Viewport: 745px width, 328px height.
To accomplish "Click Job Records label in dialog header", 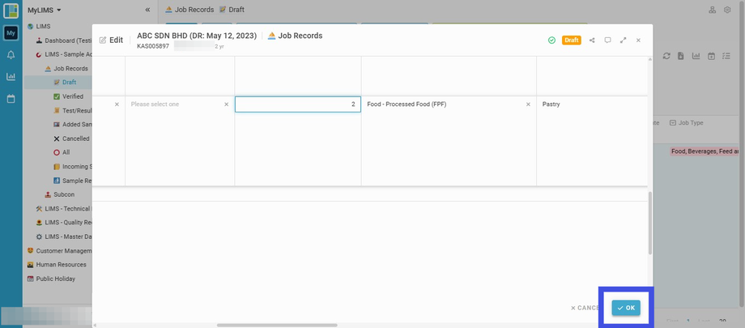I will (x=300, y=36).
